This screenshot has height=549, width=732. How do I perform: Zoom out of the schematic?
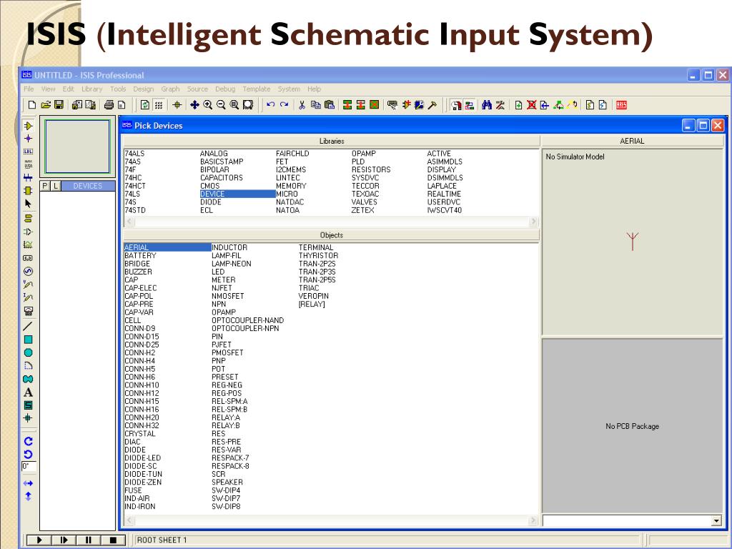click(x=221, y=105)
